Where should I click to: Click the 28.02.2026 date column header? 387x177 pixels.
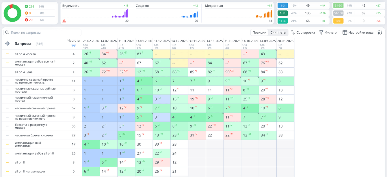click(x=91, y=41)
